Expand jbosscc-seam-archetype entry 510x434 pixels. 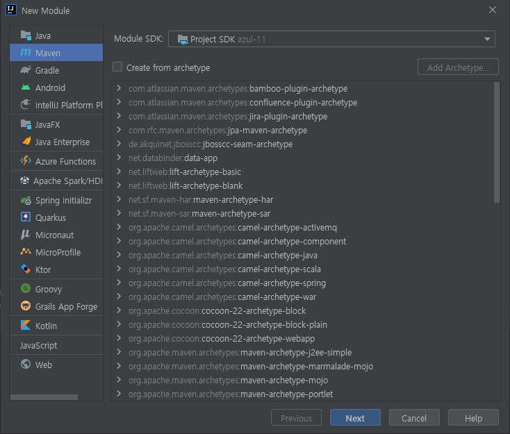[119, 144]
